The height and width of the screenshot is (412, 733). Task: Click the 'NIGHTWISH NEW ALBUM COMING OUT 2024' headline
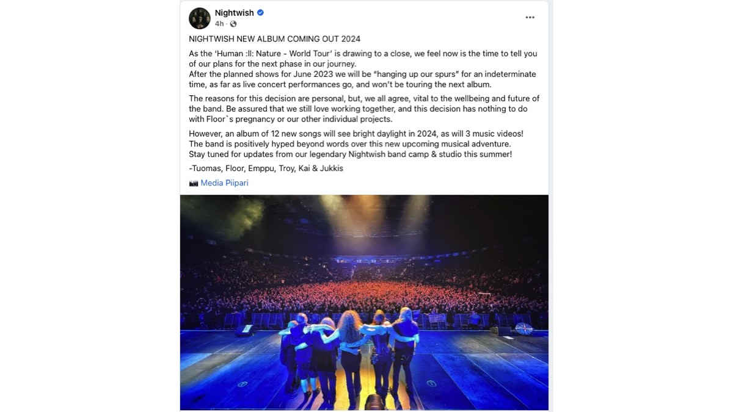click(x=274, y=39)
